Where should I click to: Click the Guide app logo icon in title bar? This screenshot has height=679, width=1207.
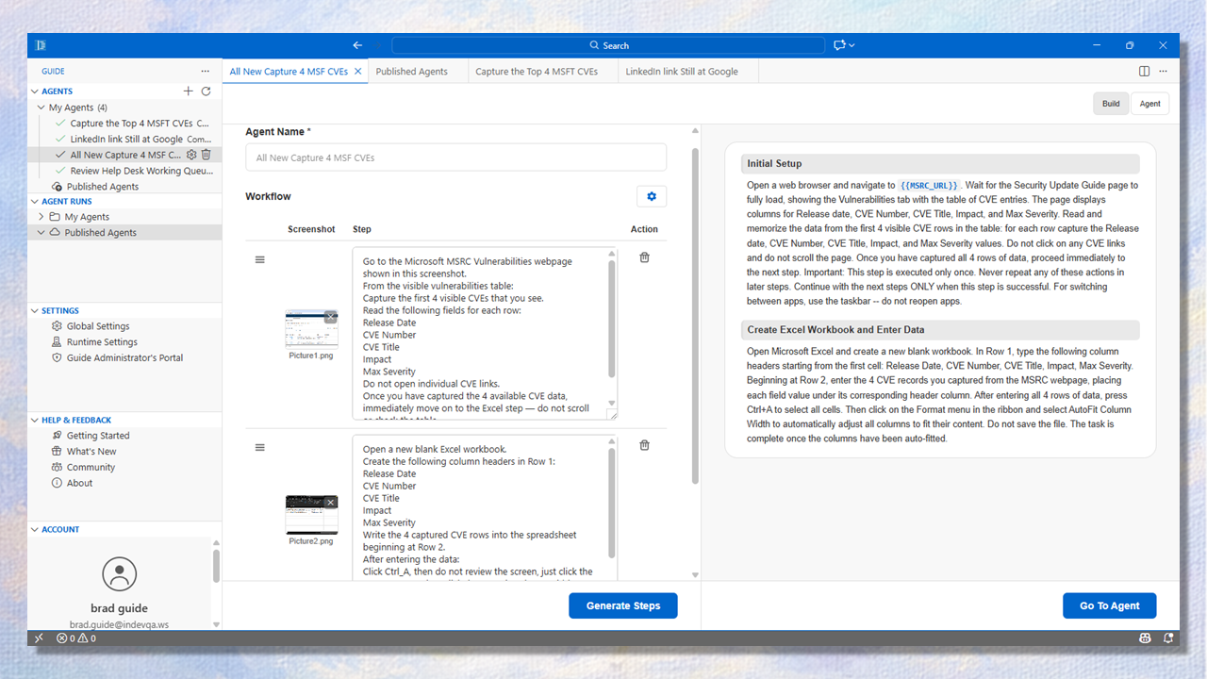[41, 45]
